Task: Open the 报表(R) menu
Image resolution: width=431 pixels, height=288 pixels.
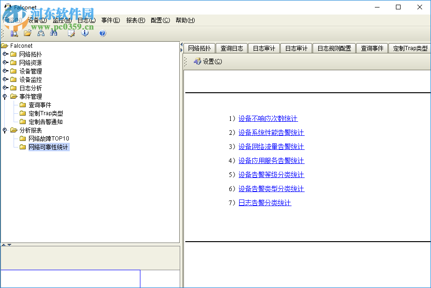Action: [135, 20]
